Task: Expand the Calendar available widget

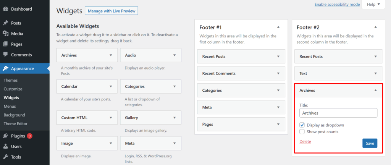Action: (111, 86)
